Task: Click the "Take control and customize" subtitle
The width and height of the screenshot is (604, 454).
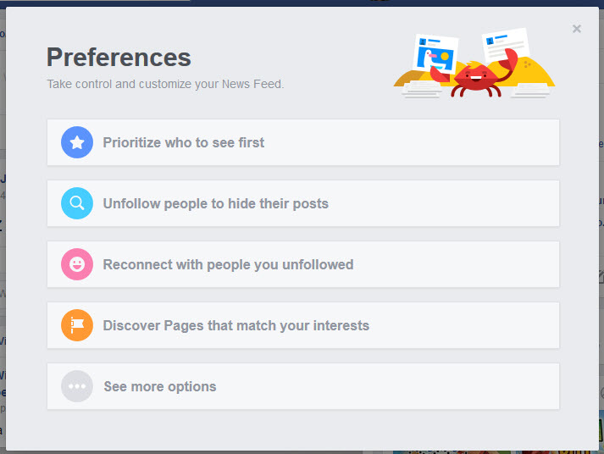Action: pos(165,84)
